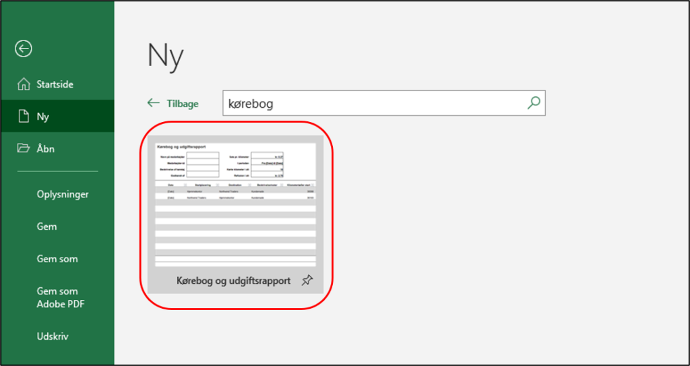Click the magnifying glass search icon
The height and width of the screenshot is (366, 690).
coord(533,103)
